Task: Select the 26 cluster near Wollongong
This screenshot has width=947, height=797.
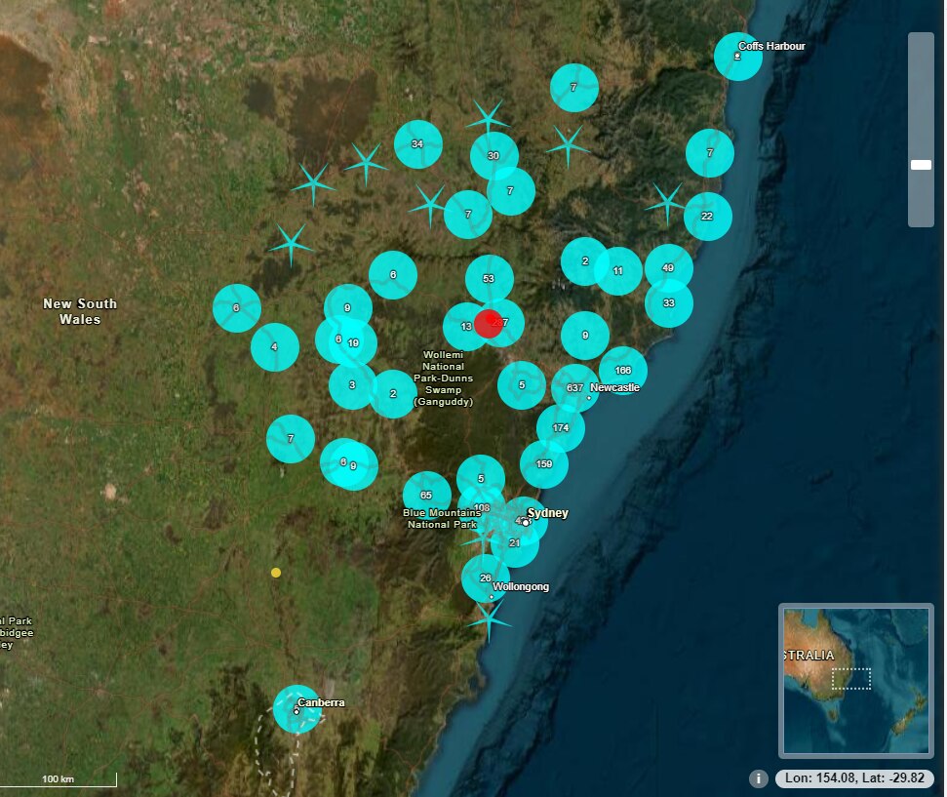Action: point(485,578)
